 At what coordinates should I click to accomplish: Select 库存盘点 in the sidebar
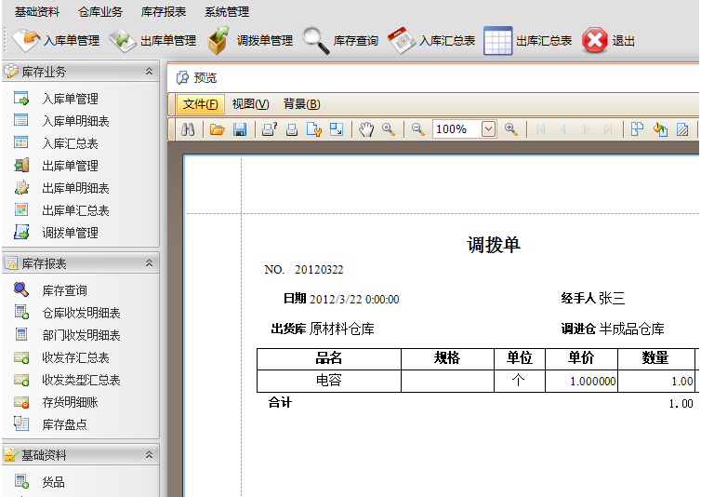[x=64, y=424]
